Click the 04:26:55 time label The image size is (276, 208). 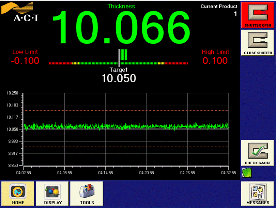point(188,173)
